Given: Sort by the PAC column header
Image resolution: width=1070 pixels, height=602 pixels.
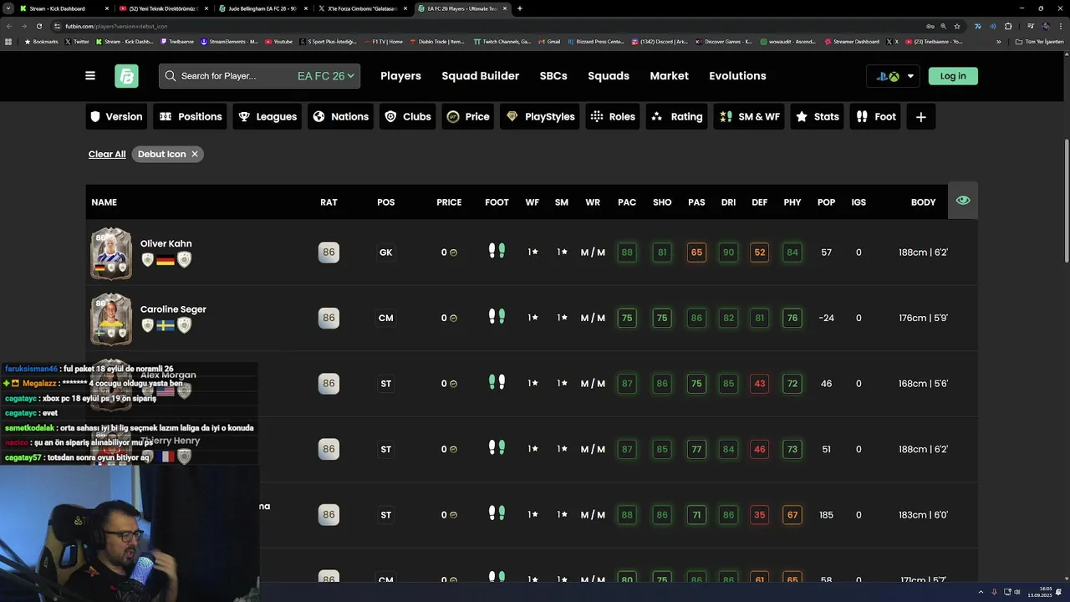Looking at the screenshot, I should point(627,202).
